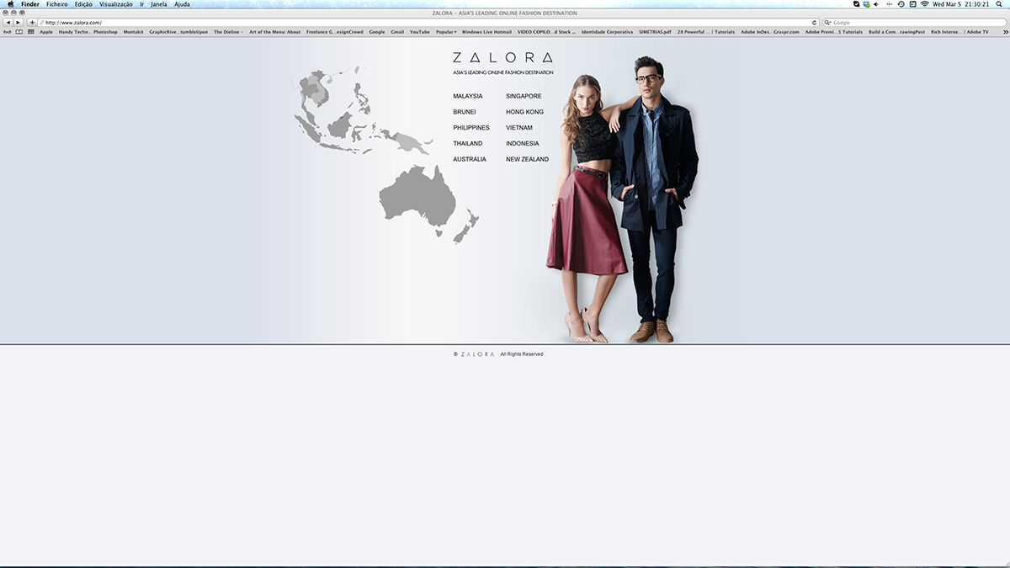Open the VIDEO COPILO bookmark
The width and height of the screenshot is (1010, 568).
546,32
